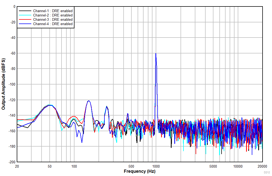Select the red line sample beside Channel-3
This screenshot has width=272, height=176.
click(x=25, y=19)
